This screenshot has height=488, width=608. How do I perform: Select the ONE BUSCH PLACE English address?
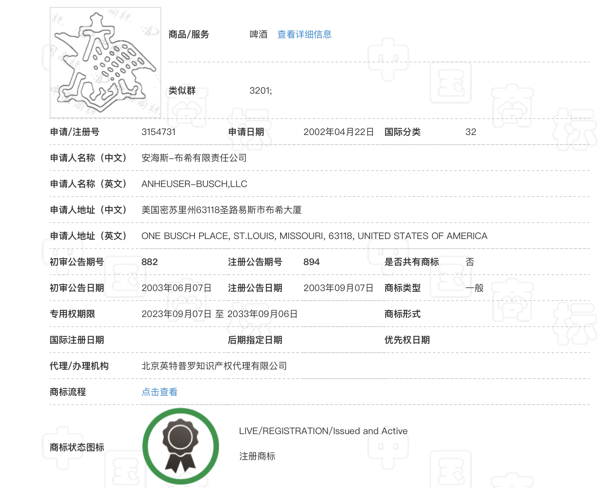[314, 236]
